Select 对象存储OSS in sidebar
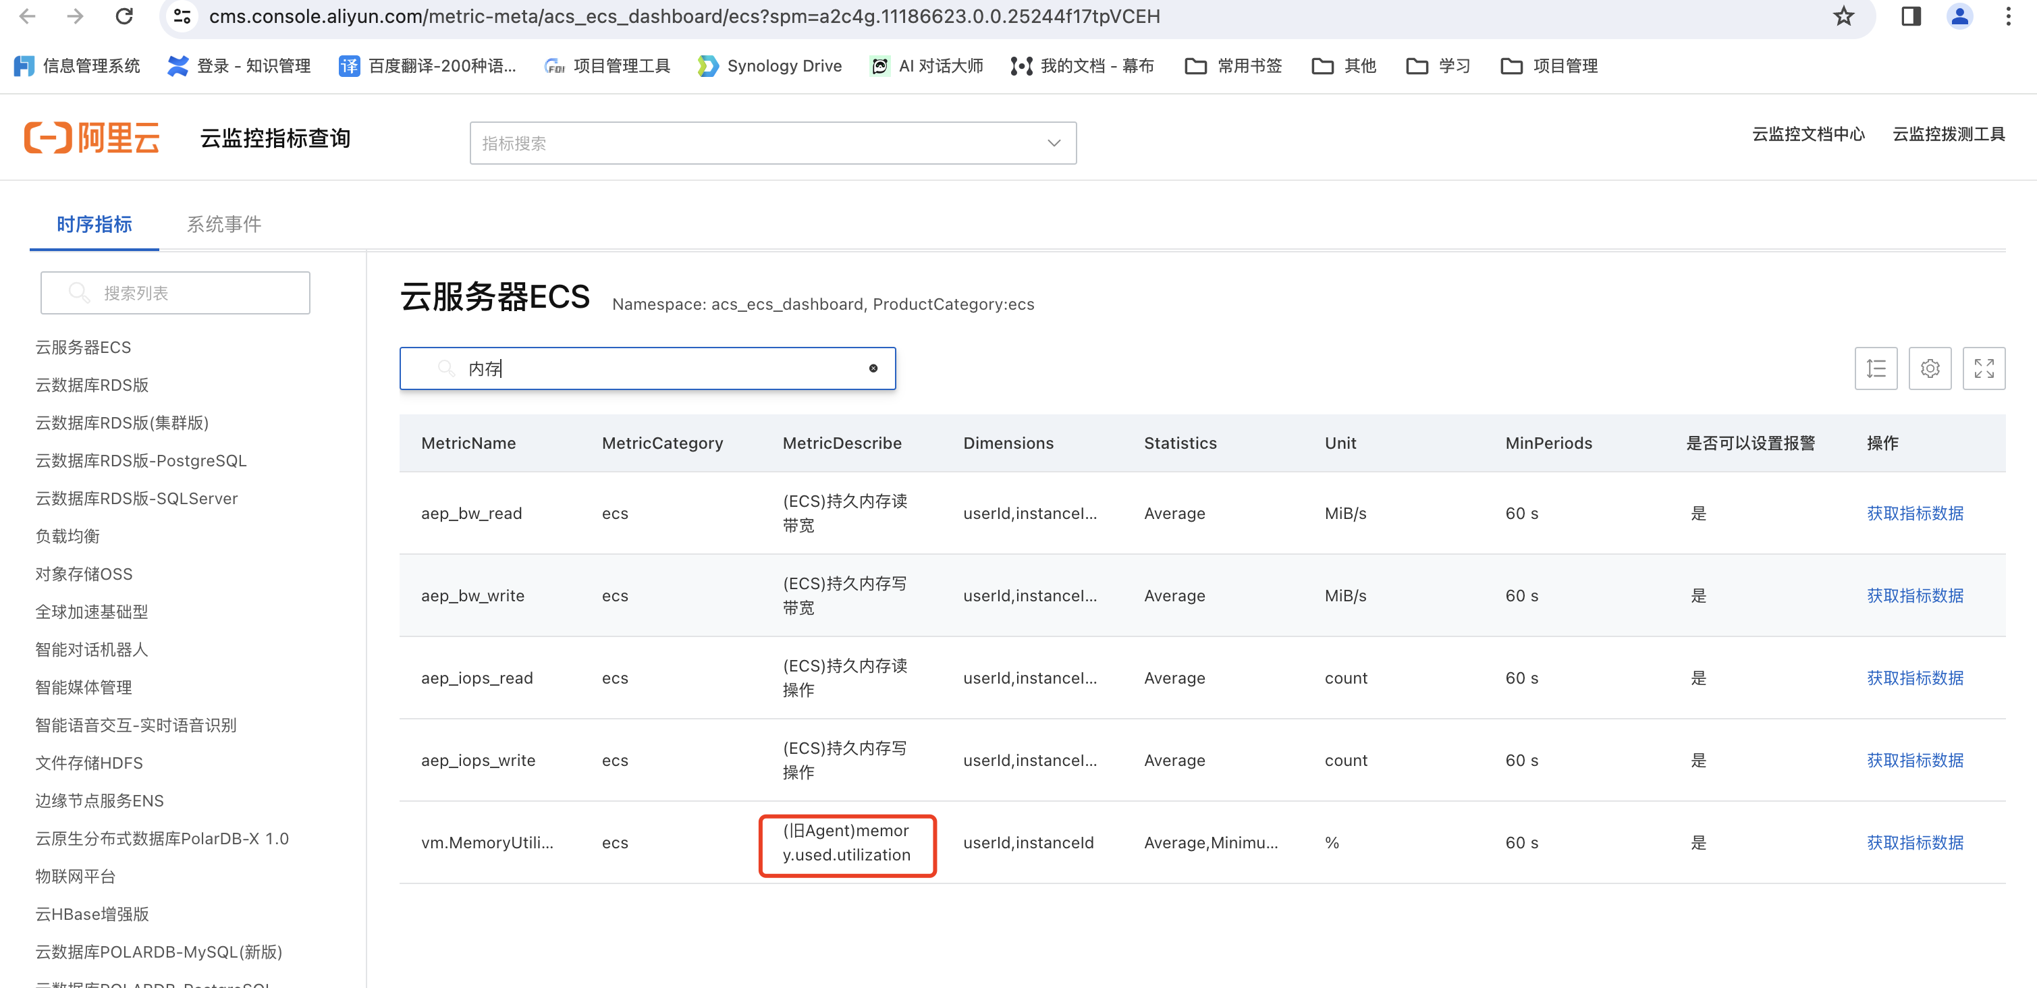This screenshot has width=2037, height=988. tap(84, 574)
